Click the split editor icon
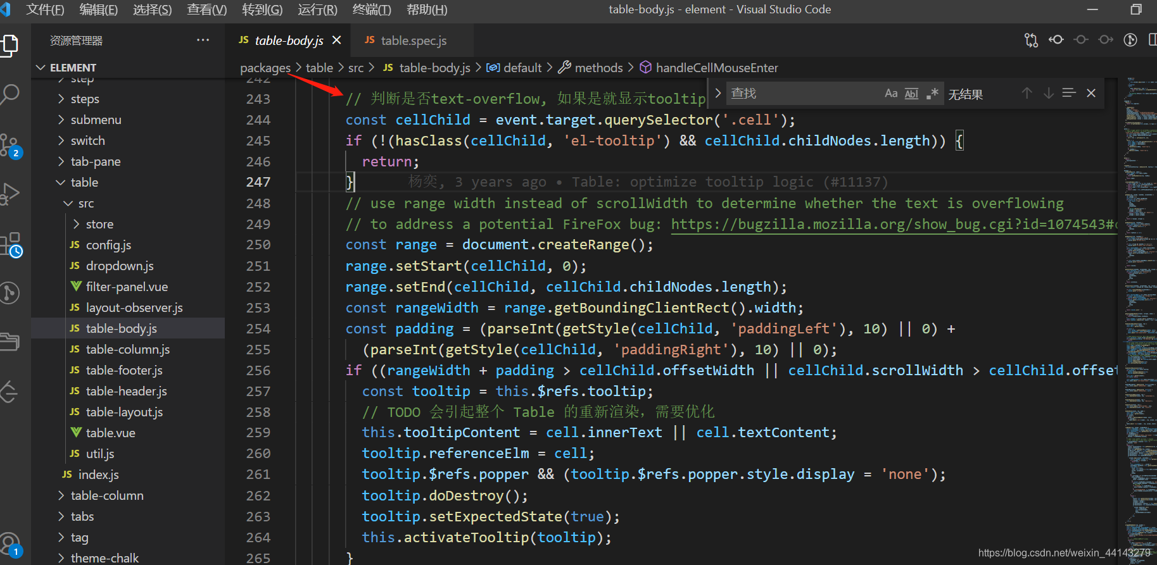 click(x=1152, y=40)
